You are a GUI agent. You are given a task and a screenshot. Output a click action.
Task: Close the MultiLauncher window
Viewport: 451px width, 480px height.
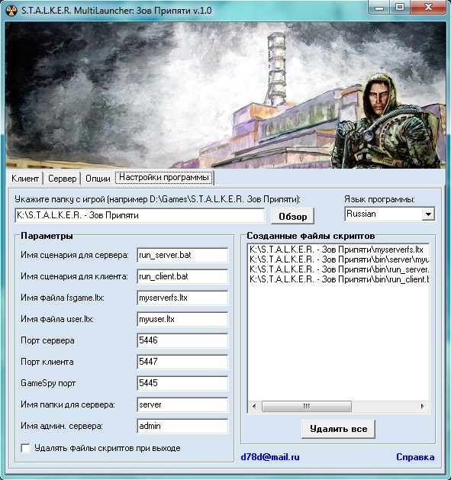(x=429, y=8)
